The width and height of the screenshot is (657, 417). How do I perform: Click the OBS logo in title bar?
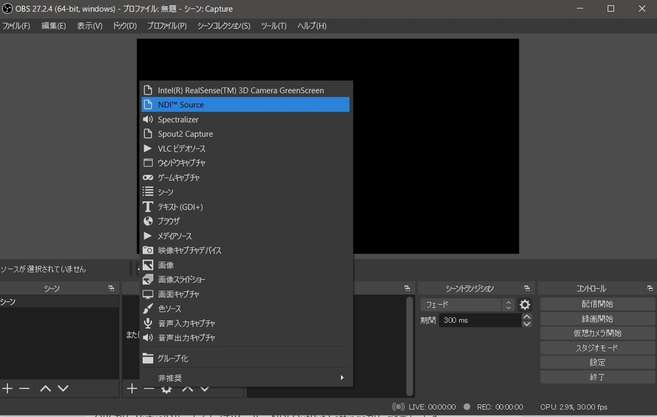tap(8, 9)
